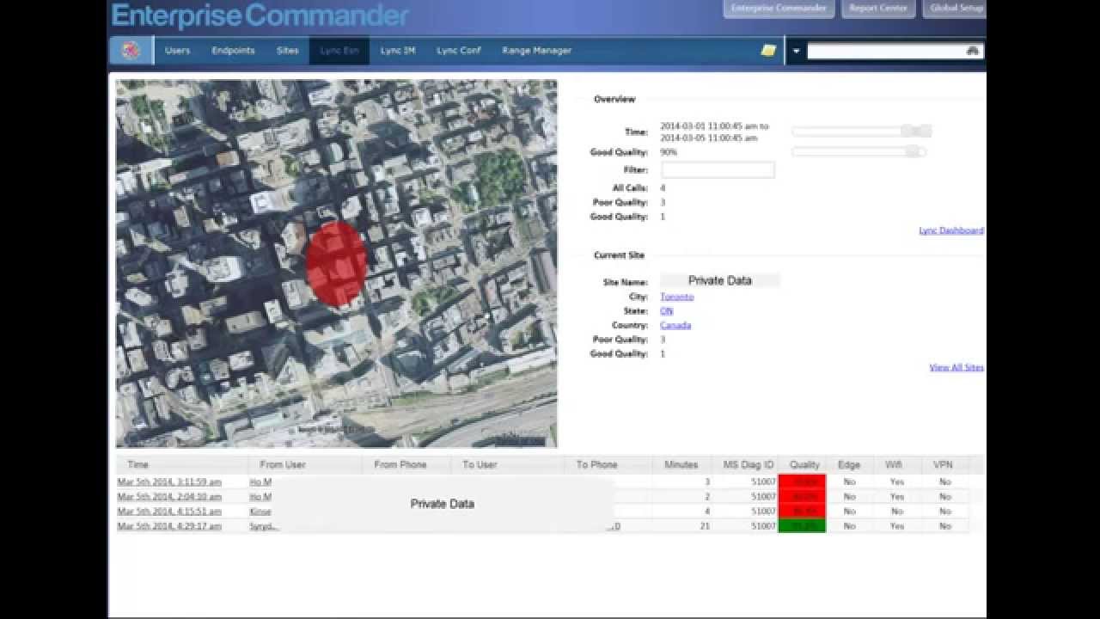Screen dimensions: 1100x619
Task: Sort by the Edge column header
Action: [849, 464]
